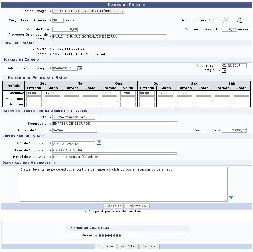Viewport: 253px width, 252px height.
Task: Click the Descrição das Atividades text area
Action: pos(124,184)
